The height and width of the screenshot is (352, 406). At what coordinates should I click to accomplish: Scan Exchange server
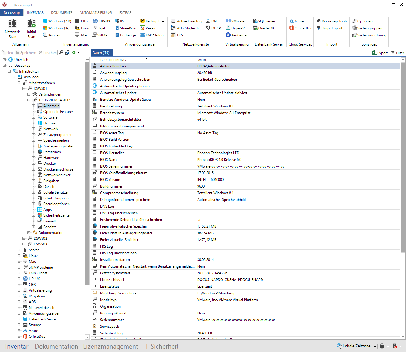click(x=125, y=35)
